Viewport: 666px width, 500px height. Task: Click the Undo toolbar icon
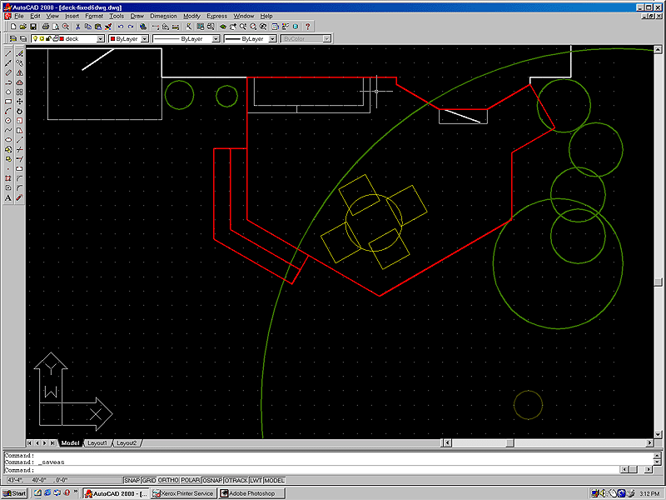120,27
